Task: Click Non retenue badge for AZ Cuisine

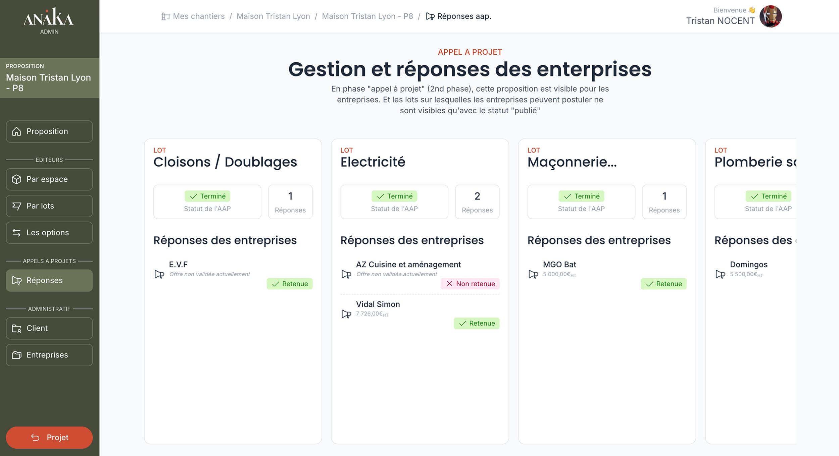Action: click(x=470, y=284)
